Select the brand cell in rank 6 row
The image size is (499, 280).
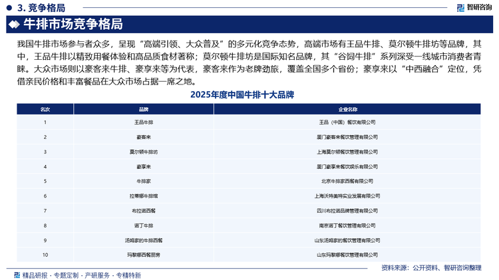pyautogui.click(x=144, y=196)
